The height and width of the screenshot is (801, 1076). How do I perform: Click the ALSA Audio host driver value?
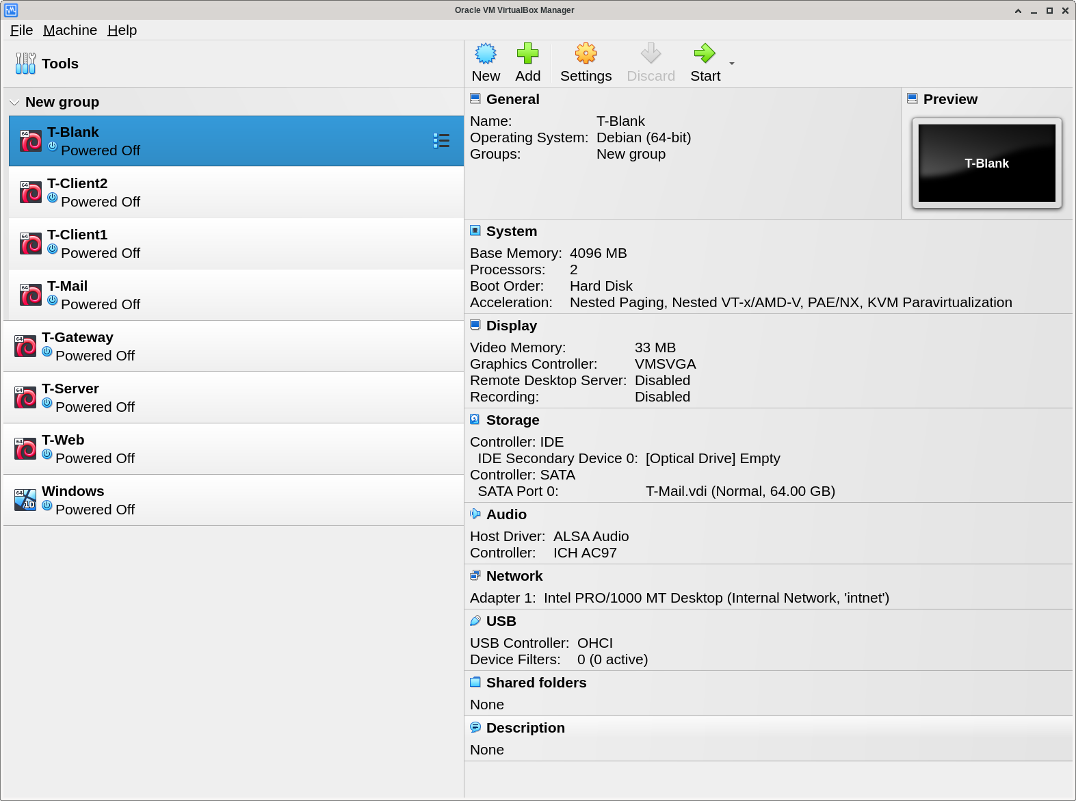[591, 536]
